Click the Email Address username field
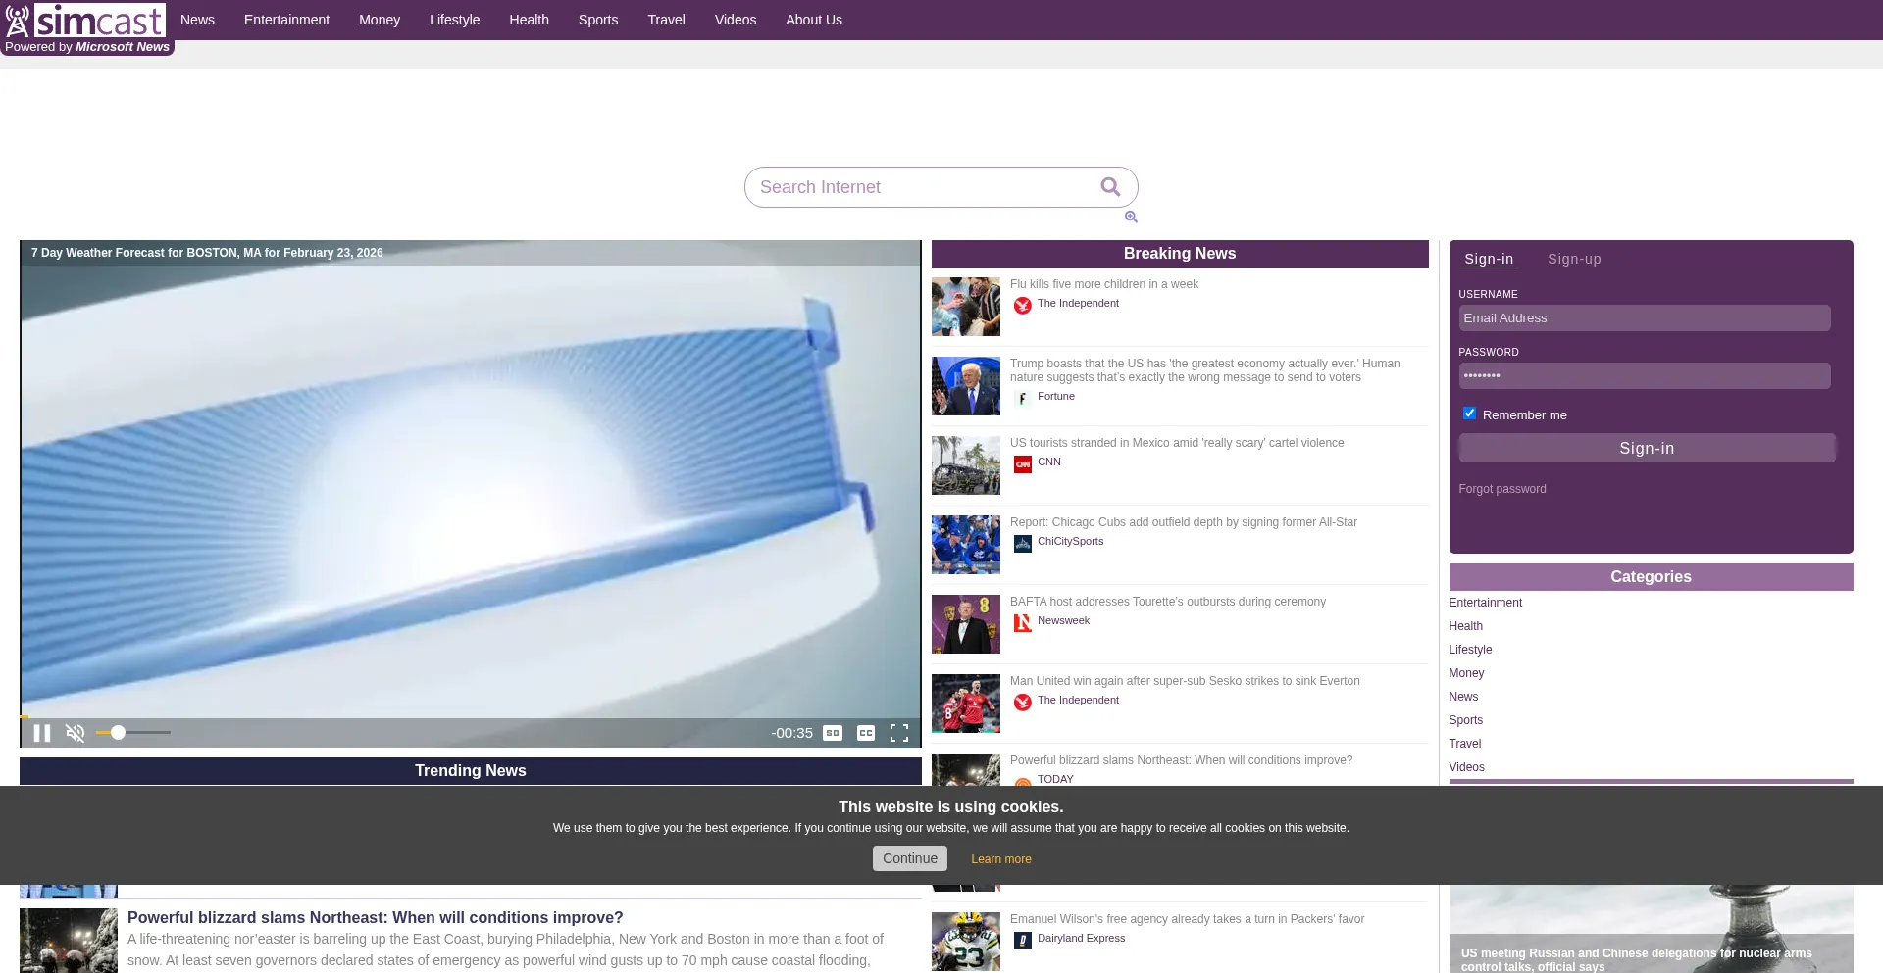Viewport: 1883px width, 973px height. 1645,318
